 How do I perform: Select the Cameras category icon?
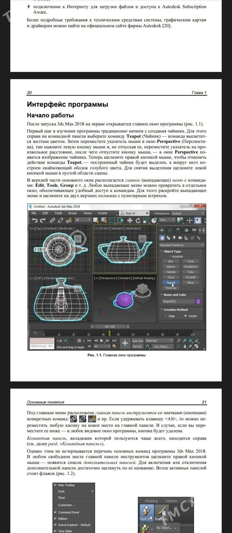tap(180, 238)
